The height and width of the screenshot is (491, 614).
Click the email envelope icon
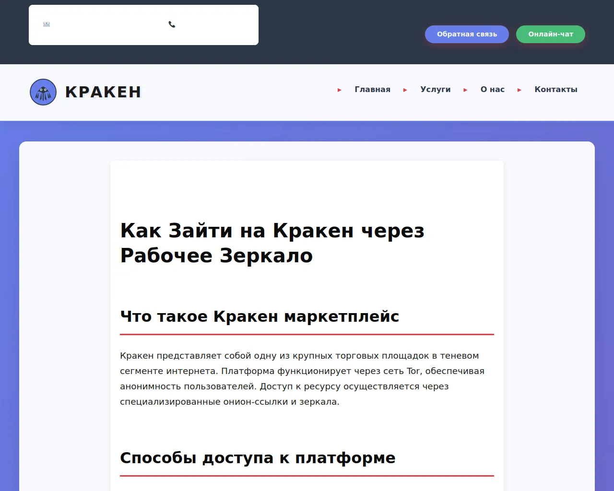tap(47, 24)
